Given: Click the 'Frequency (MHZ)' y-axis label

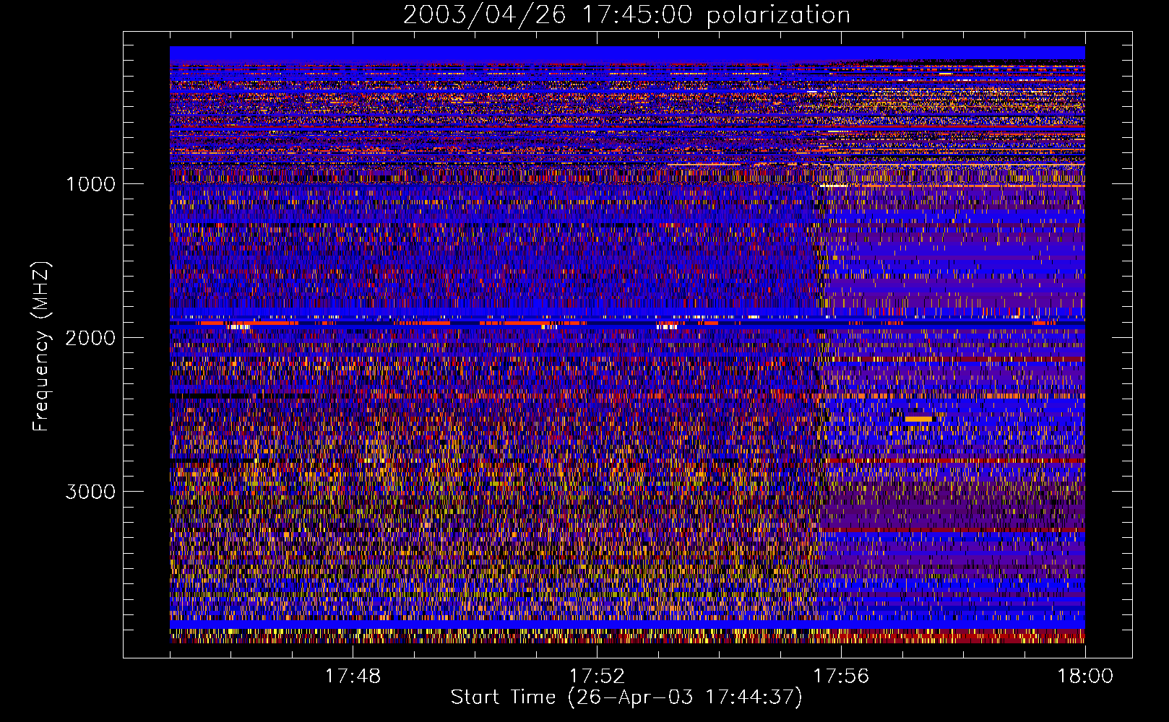Looking at the screenshot, I should (x=42, y=347).
